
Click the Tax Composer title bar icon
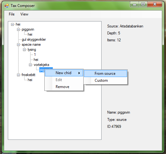(x=7, y=6)
